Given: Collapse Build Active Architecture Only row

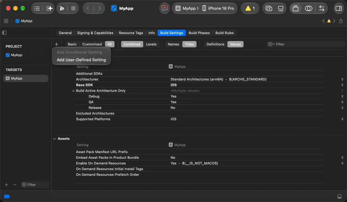Looking at the screenshot, I should [x=73, y=91].
